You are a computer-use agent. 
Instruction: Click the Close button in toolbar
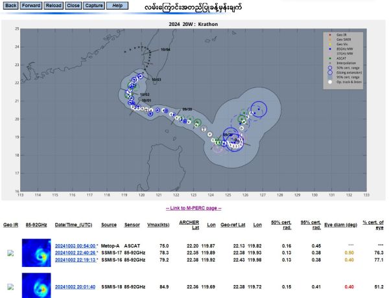pos(73,6)
